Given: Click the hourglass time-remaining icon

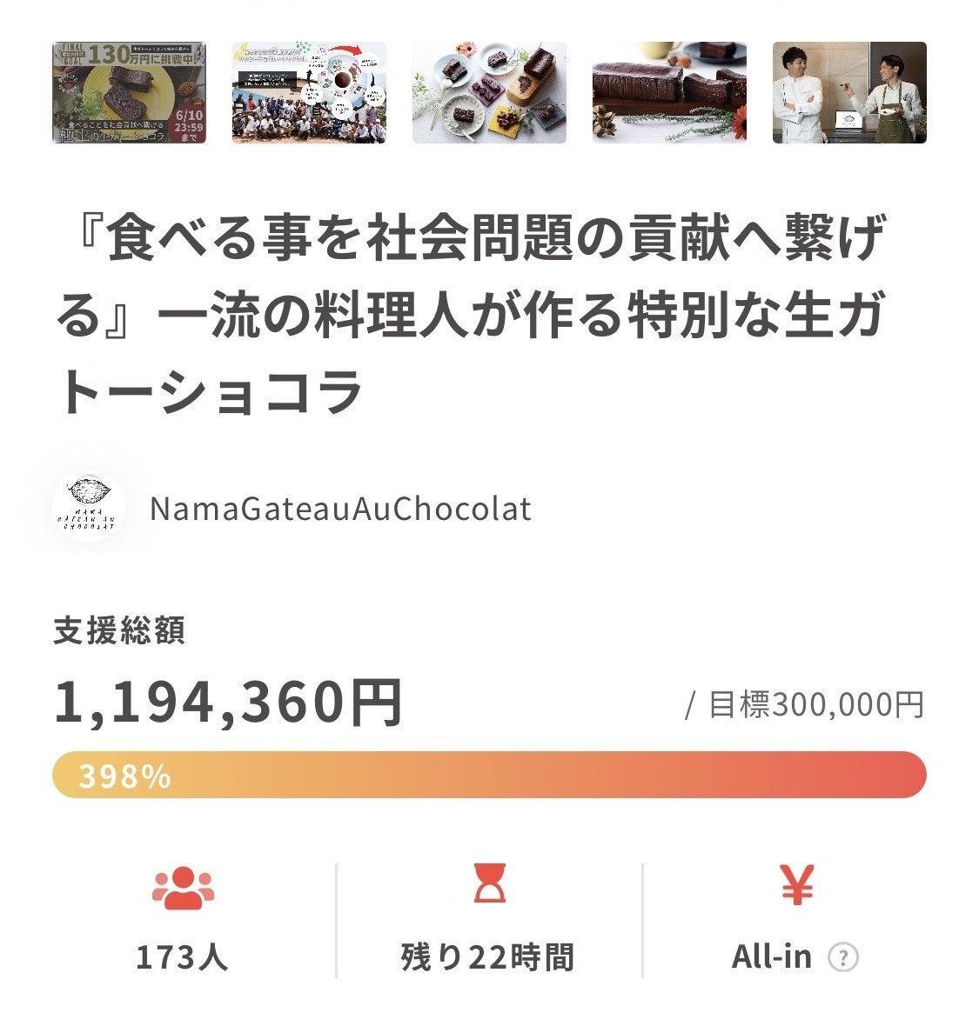Looking at the screenshot, I should click(488, 886).
